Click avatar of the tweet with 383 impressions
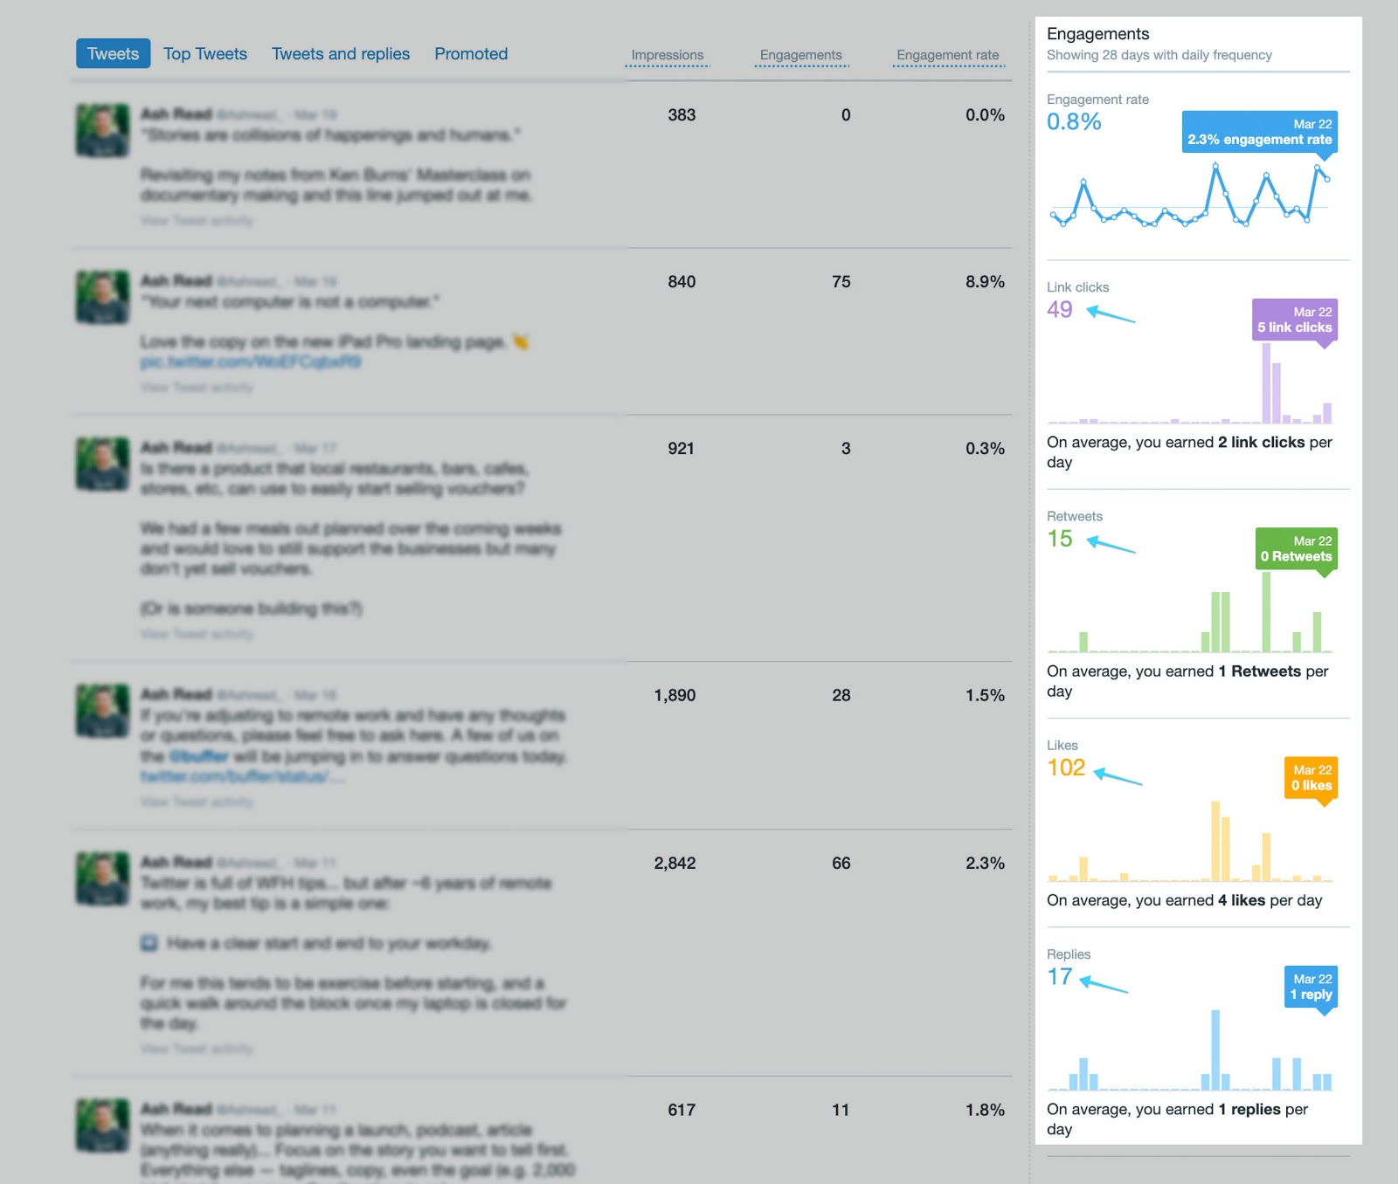The width and height of the screenshot is (1398, 1184). 102,130
